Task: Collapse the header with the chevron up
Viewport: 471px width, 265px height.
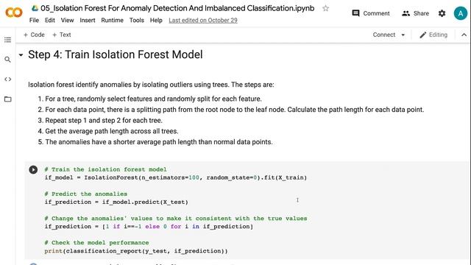Action: pos(464,35)
